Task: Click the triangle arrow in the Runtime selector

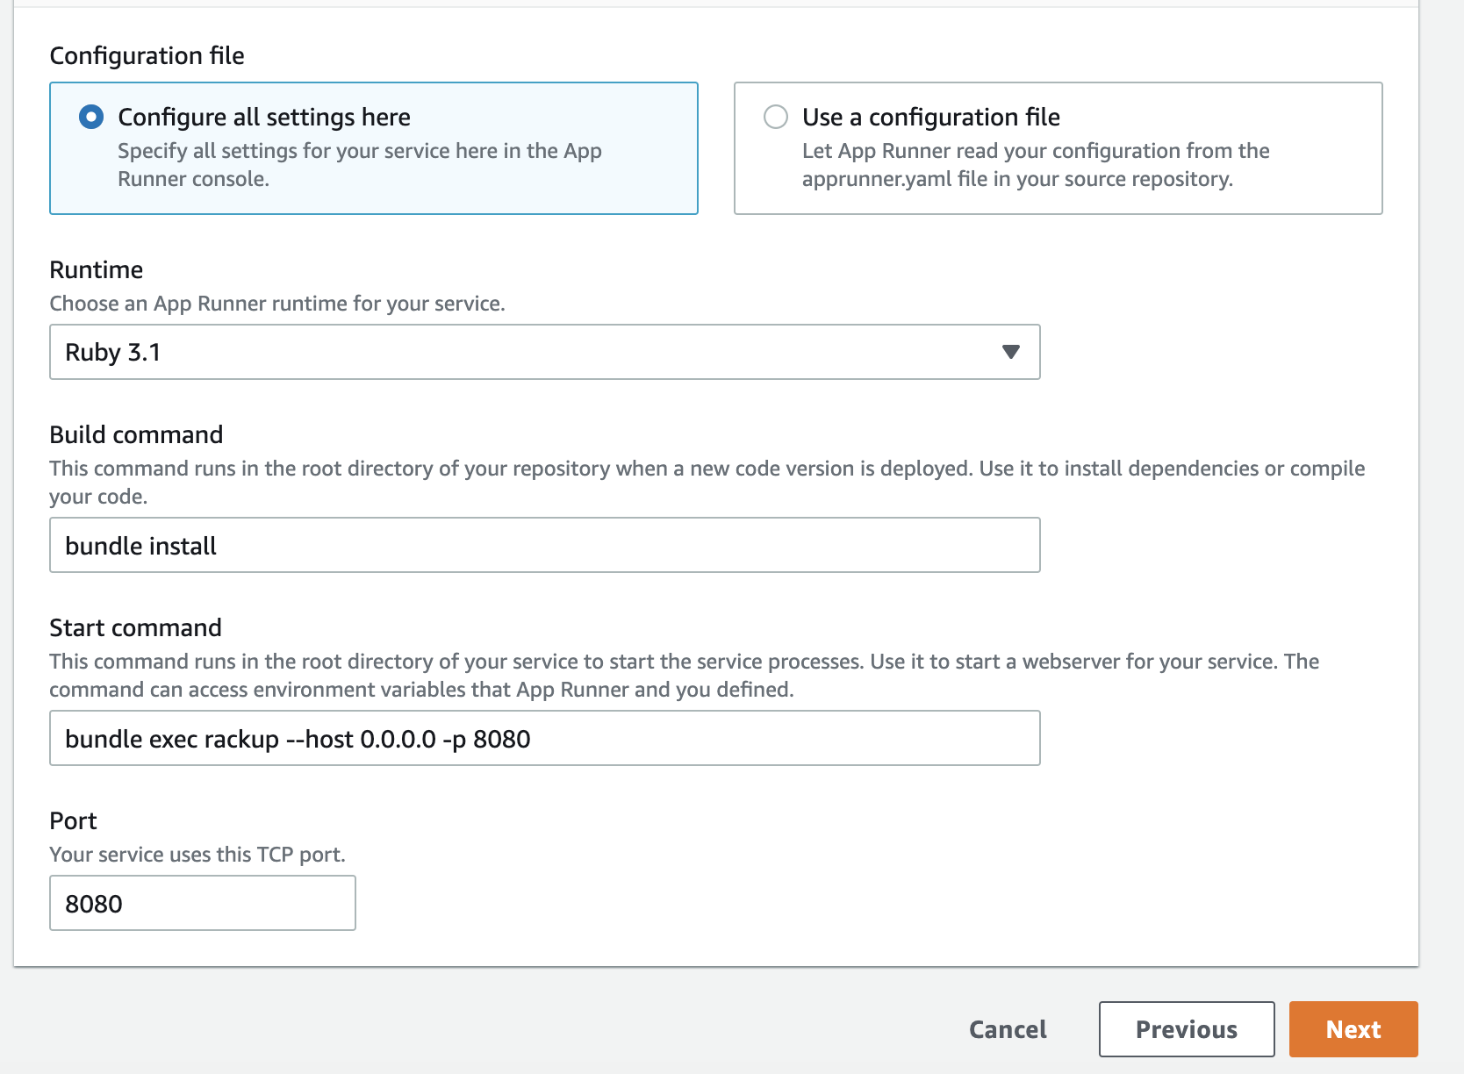Action: (x=1011, y=352)
